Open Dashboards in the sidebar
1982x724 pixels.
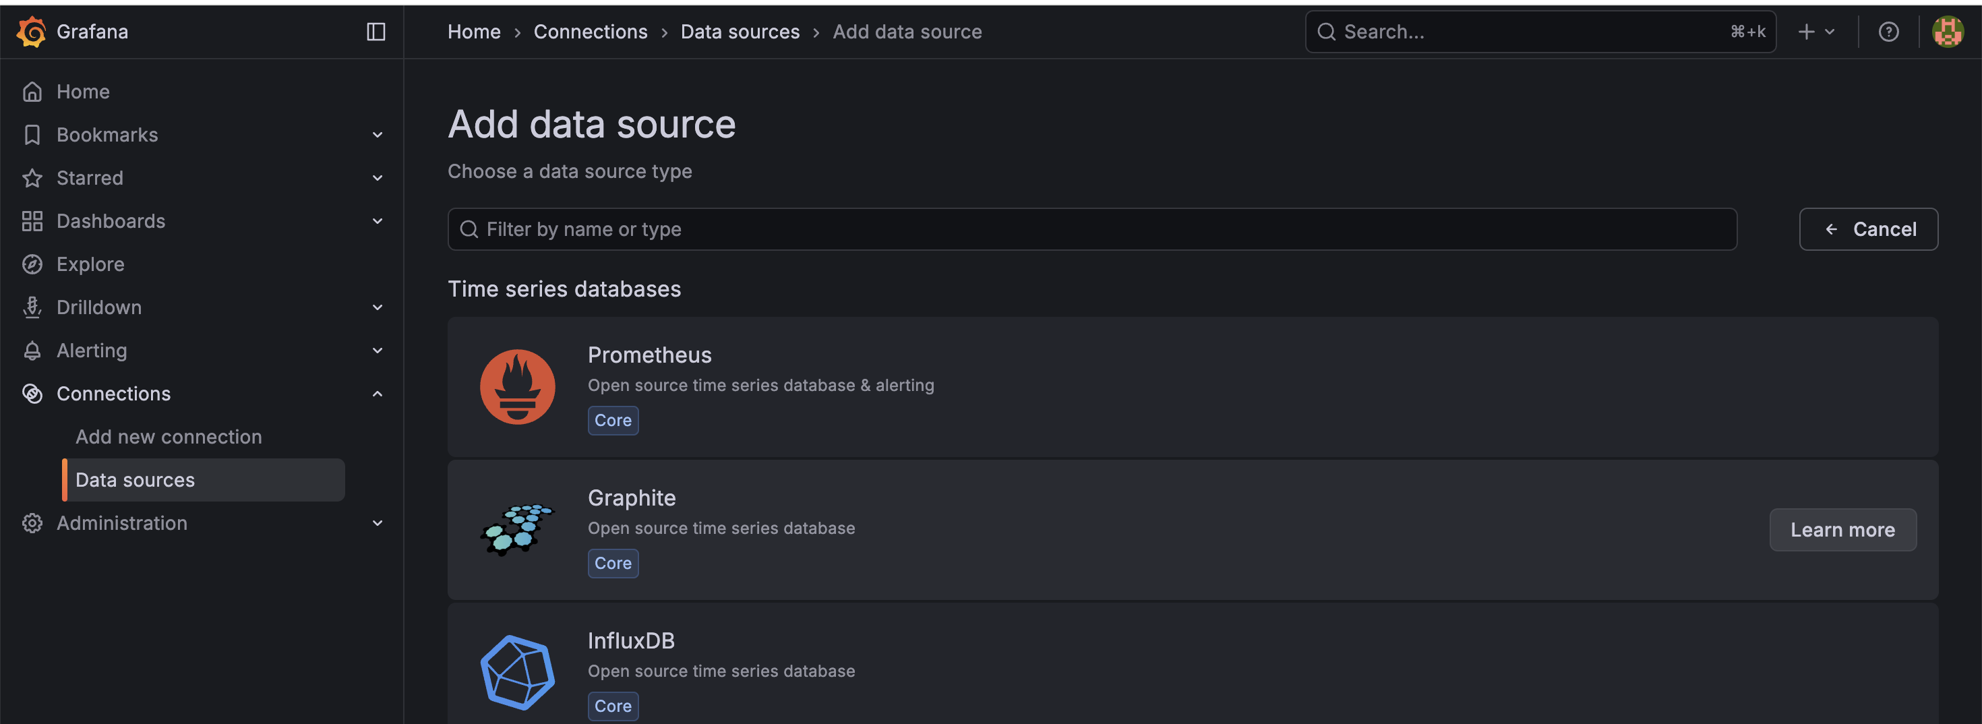[x=111, y=221]
